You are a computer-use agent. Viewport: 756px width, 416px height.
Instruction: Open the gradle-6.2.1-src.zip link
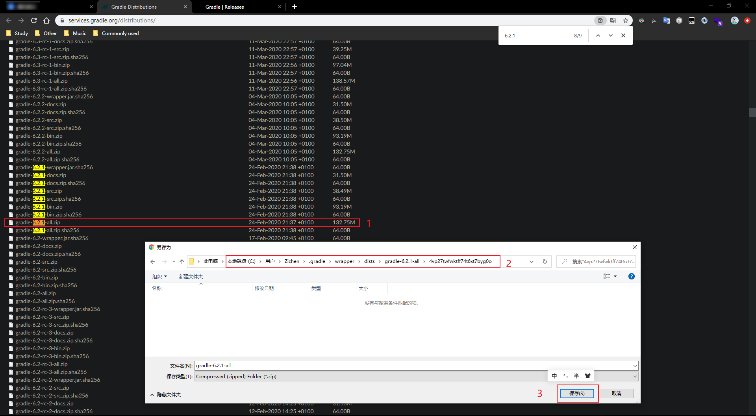[x=39, y=191]
